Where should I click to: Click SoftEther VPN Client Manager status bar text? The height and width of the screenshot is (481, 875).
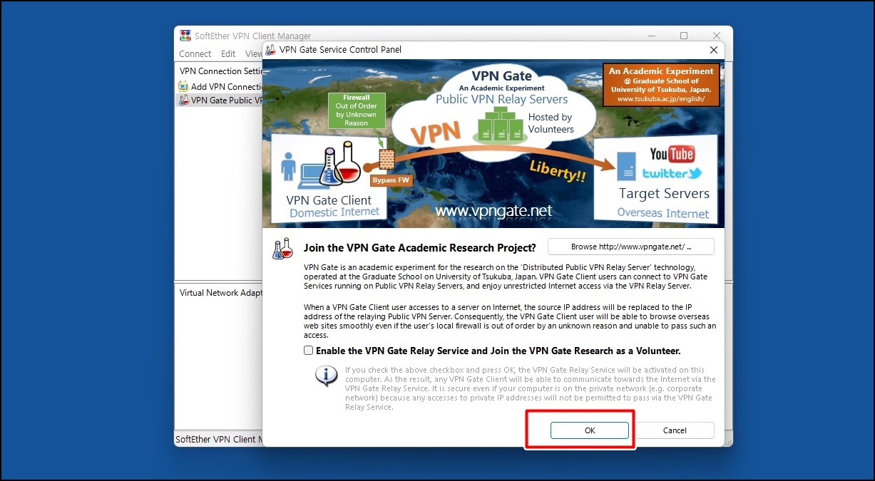(x=219, y=440)
